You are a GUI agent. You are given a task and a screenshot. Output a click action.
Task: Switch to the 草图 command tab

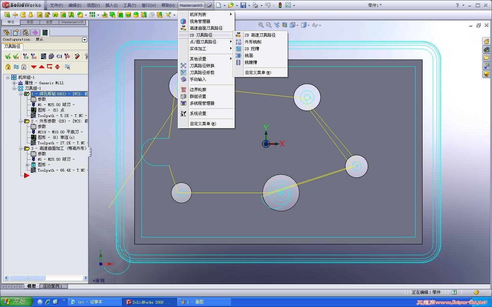[30, 22]
